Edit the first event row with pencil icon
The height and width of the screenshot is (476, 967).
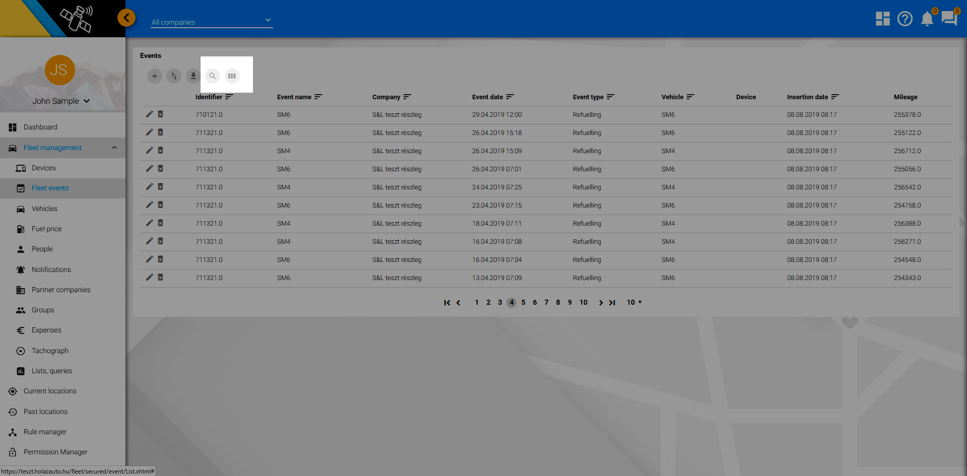(x=150, y=114)
